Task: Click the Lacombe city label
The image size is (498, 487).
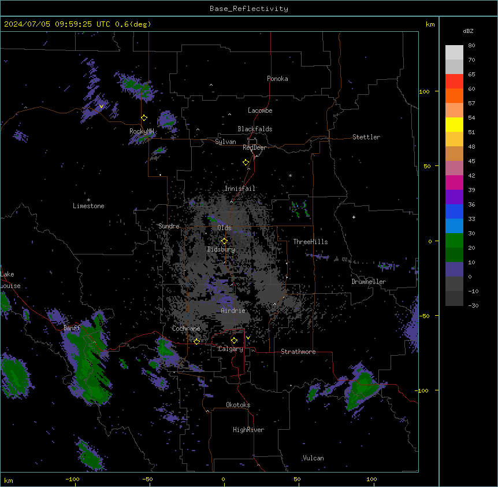Action: click(260, 110)
